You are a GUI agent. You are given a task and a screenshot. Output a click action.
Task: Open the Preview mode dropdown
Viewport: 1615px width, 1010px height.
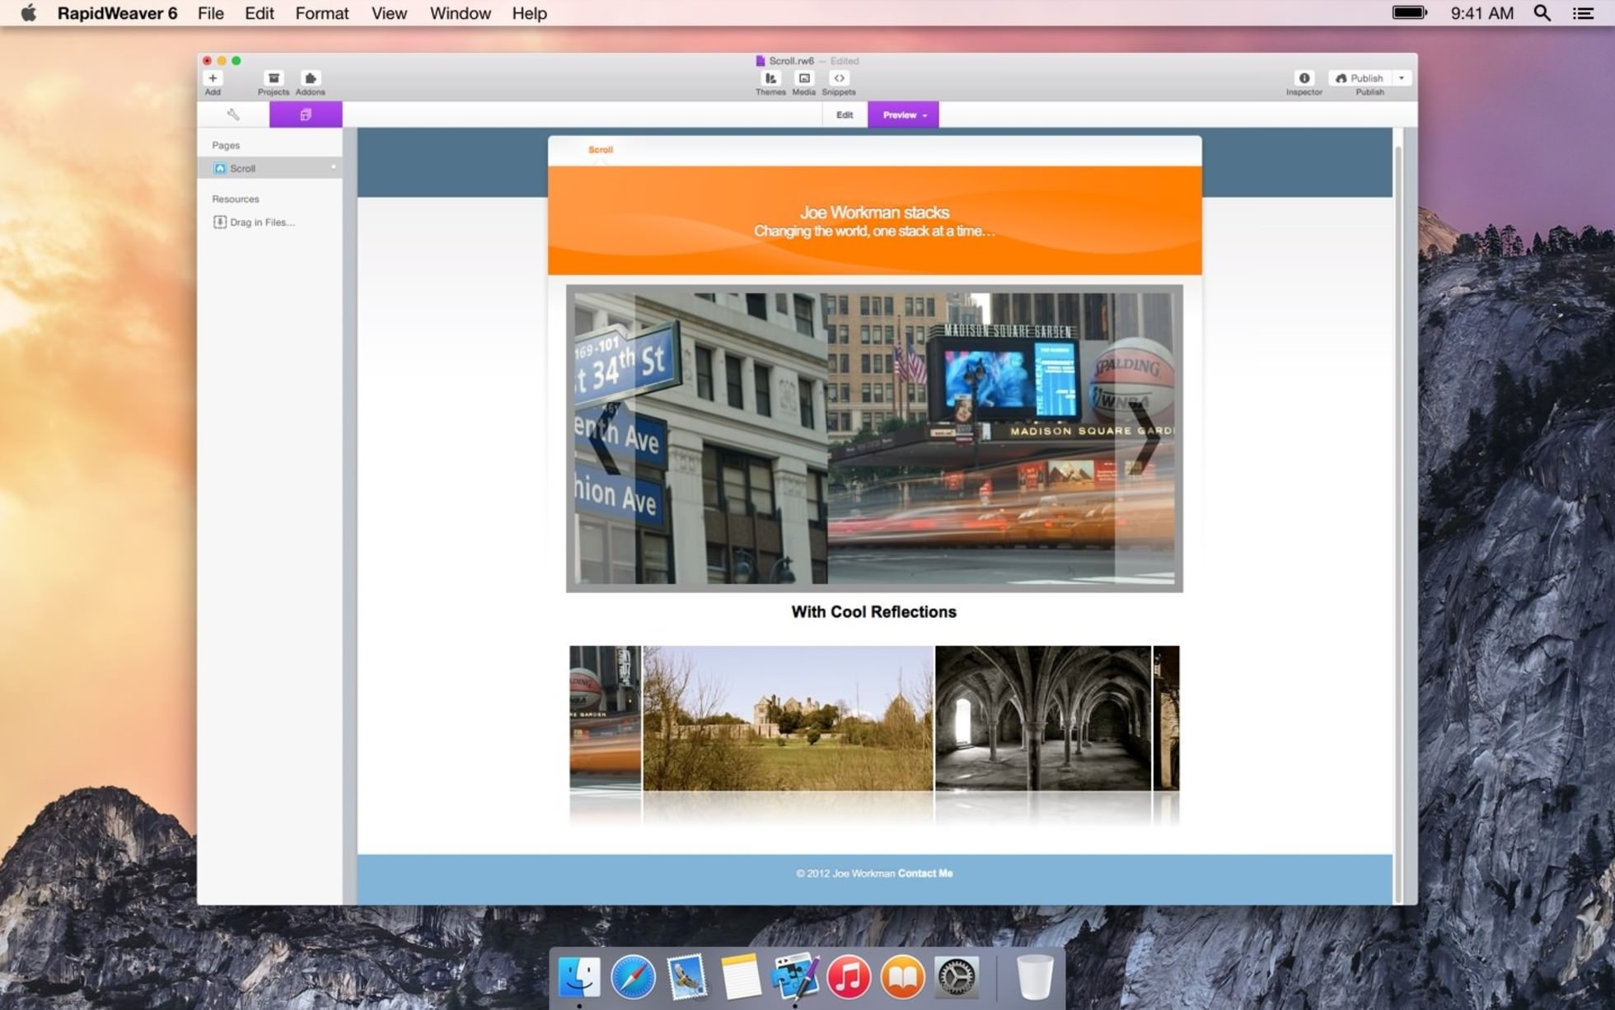coord(903,115)
